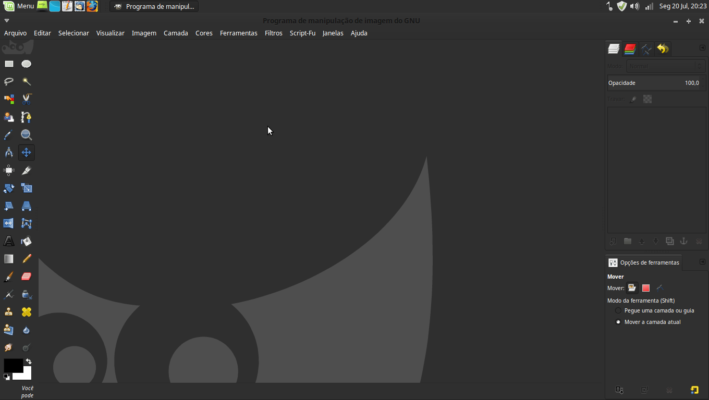The width and height of the screenshot is (709, 400).
Task: Swap foreground and background colors
Action: click(x=29, y=361)
